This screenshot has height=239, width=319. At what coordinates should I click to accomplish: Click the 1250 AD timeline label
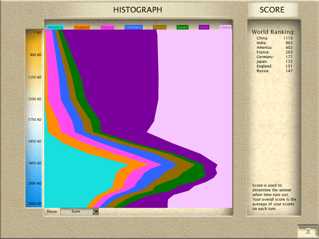(x=35, y=77)
